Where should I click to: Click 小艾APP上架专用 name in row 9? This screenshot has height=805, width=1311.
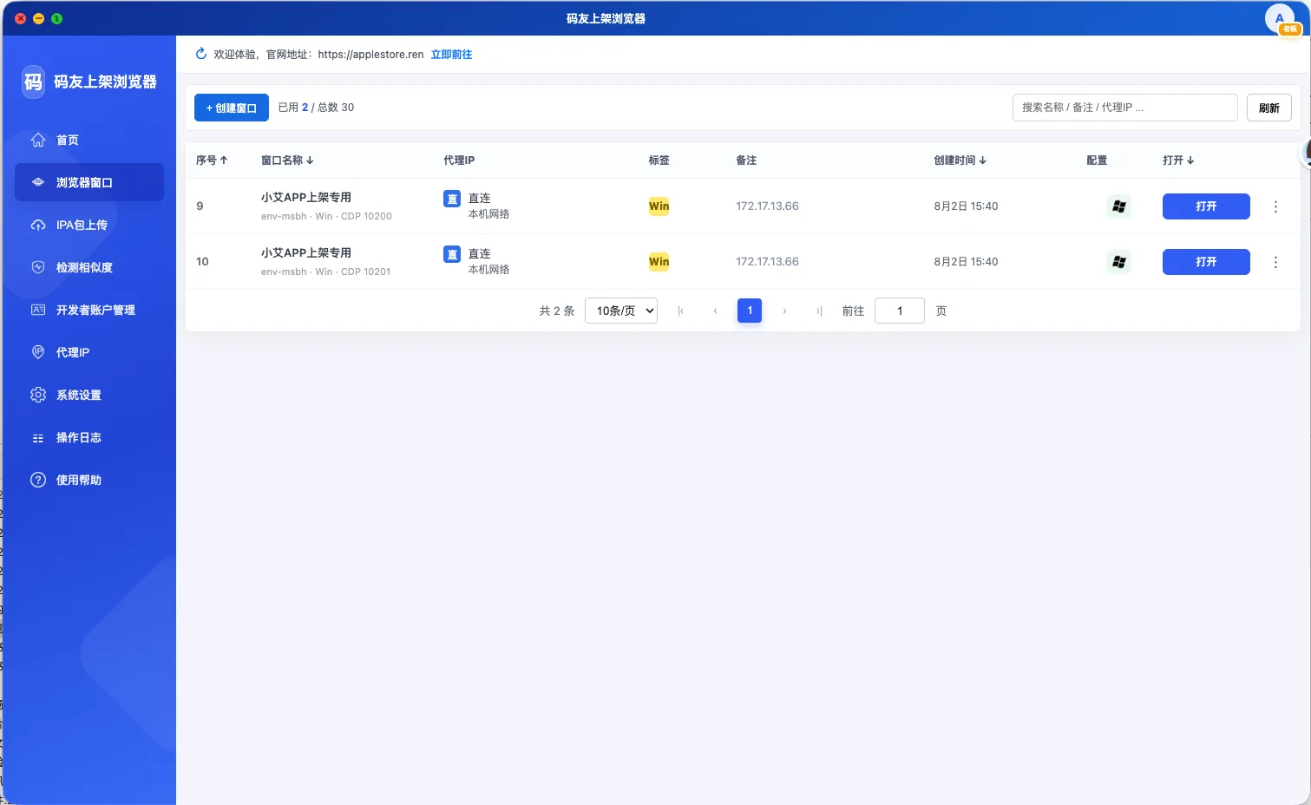pos(306,198)
